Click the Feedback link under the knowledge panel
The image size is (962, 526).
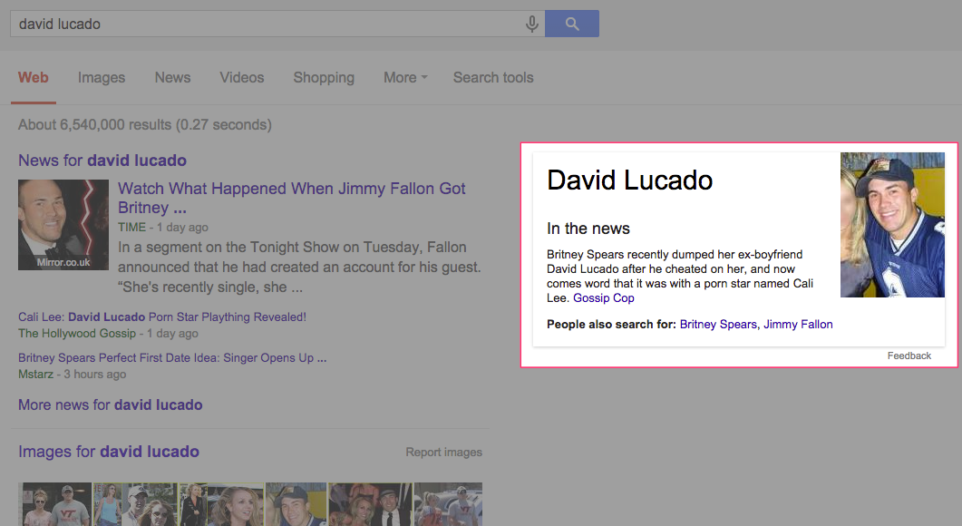[x=909, y=356]
